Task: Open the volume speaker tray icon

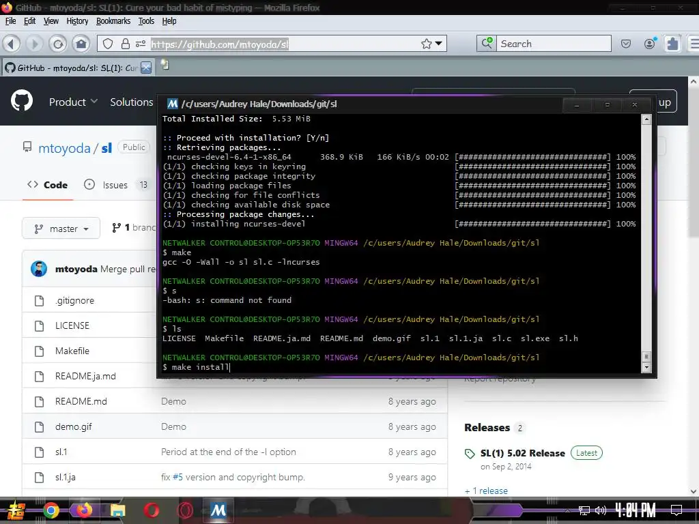Action: click(601, 510)
